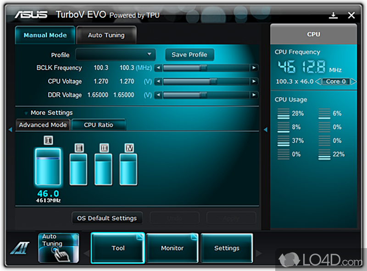Decrease CPU Voltage with left arrow
Viewport: 367px width, 271px height.
(x=158, y=81)
